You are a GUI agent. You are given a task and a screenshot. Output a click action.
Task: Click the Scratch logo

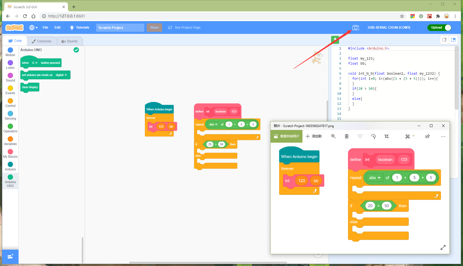click(x=15, y=28)
